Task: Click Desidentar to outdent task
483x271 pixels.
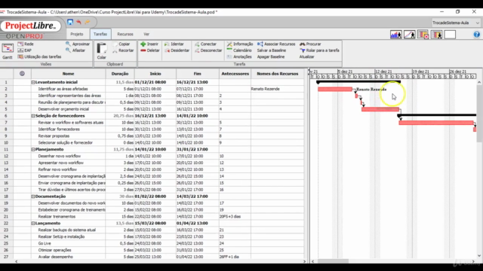Action: tap(177, 50)
